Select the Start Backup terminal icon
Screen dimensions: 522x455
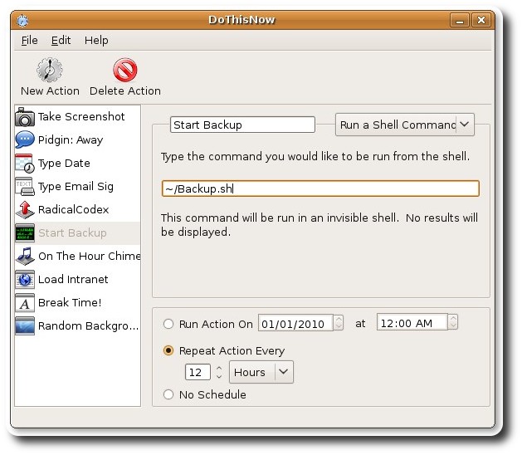pos(25,232)
